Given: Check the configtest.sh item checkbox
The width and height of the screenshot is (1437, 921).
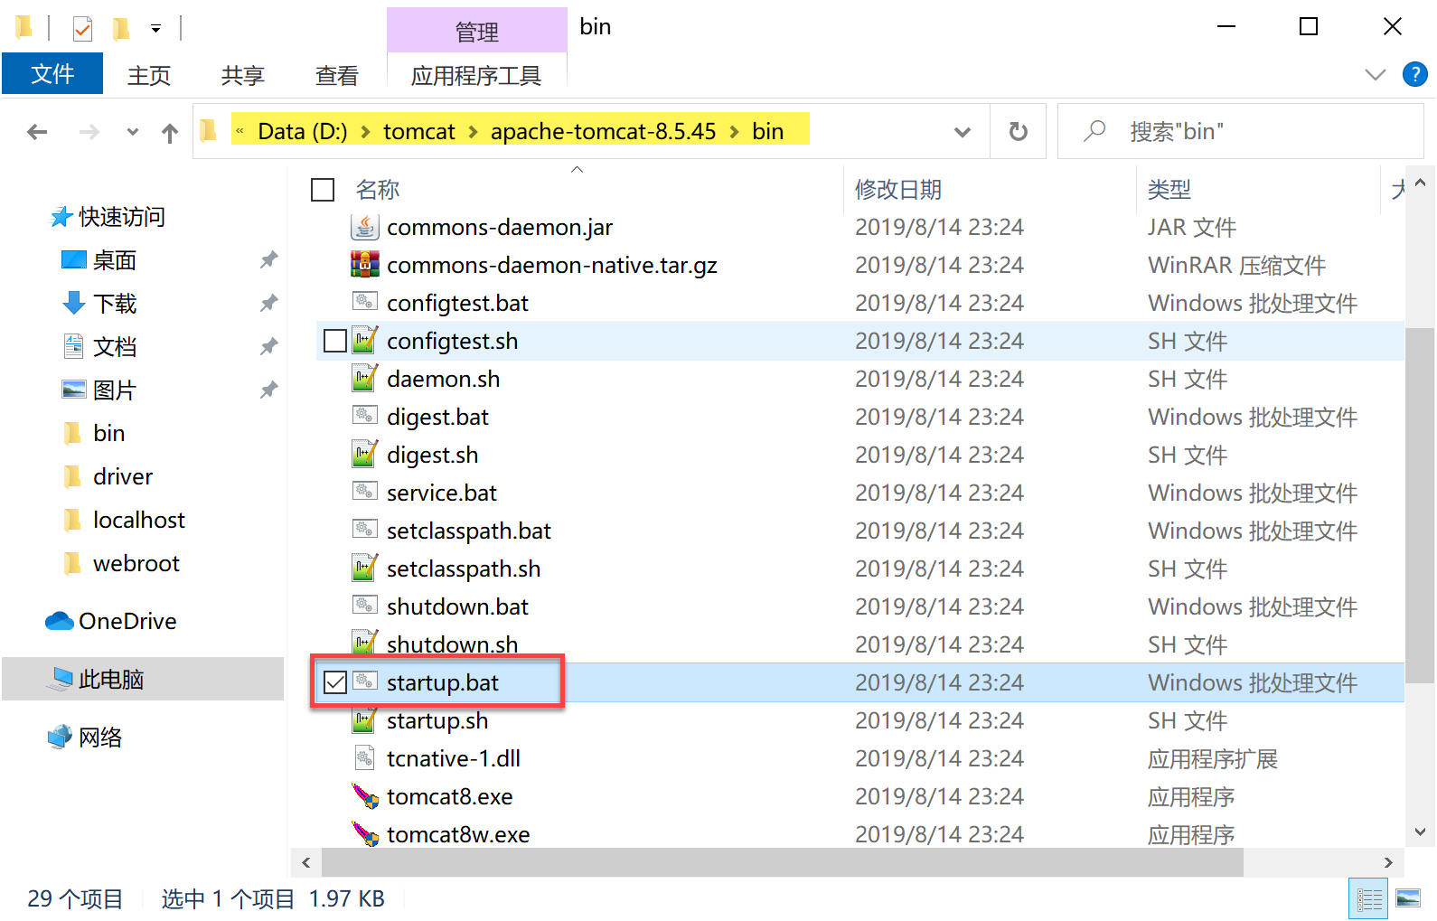Looking at the screenshot, I should tap(334, 341).
